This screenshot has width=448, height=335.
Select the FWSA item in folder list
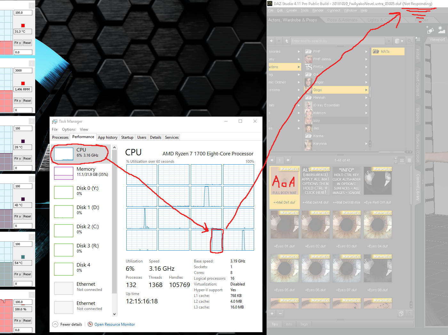pyautogui.click(x=336, y=67)
